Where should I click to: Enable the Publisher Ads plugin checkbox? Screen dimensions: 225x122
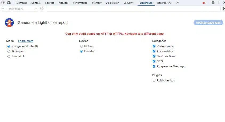(154, 80)
